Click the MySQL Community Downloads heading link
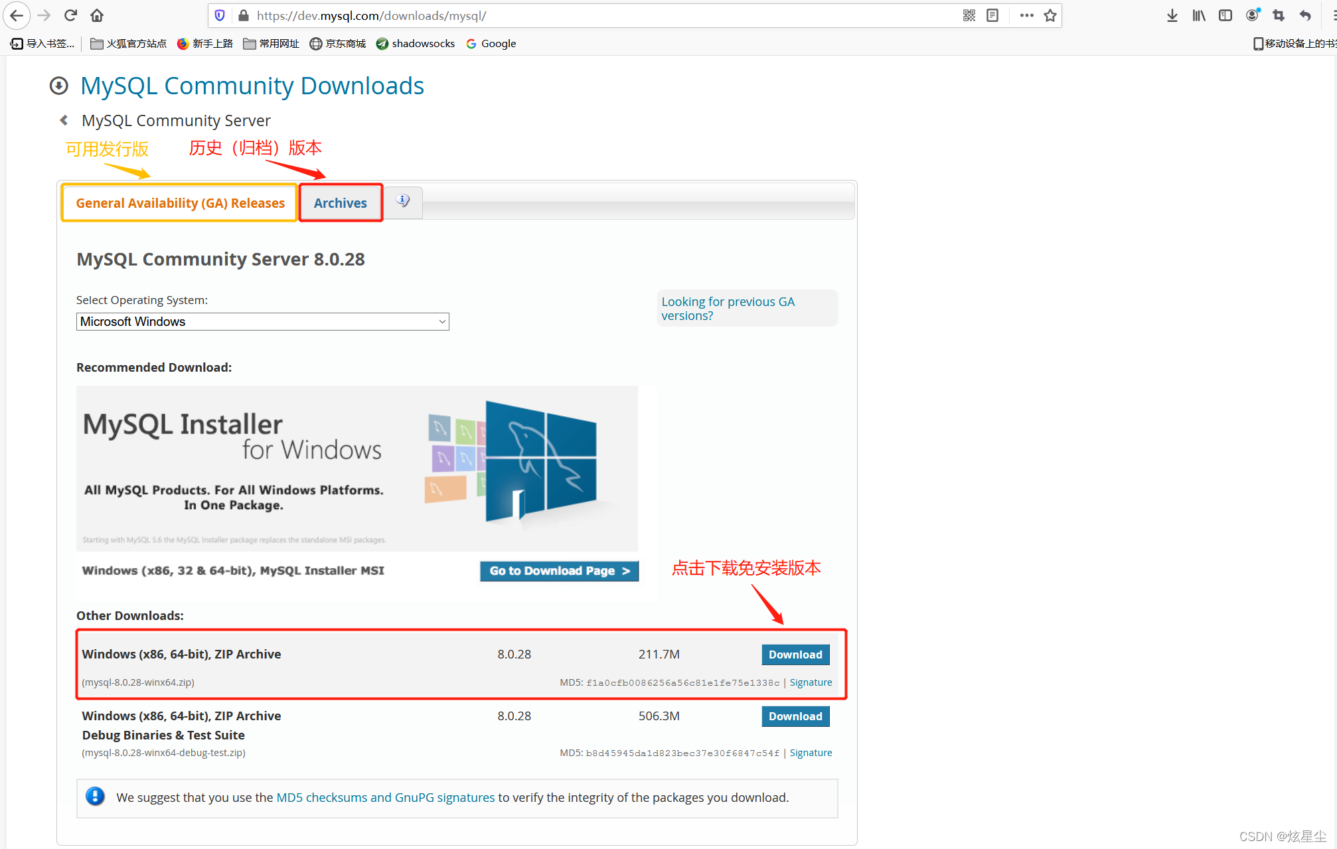Screen dimensions: 1337x849 tap(252, 86)
